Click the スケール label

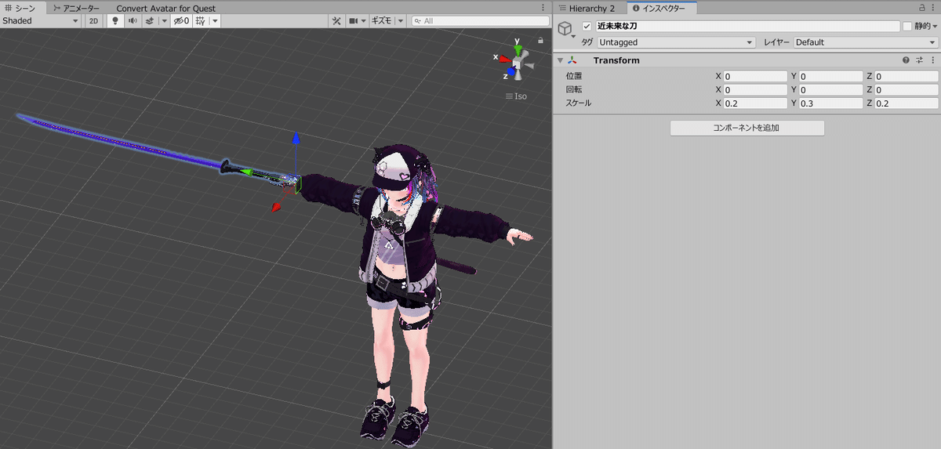click(x=579, y=103)
